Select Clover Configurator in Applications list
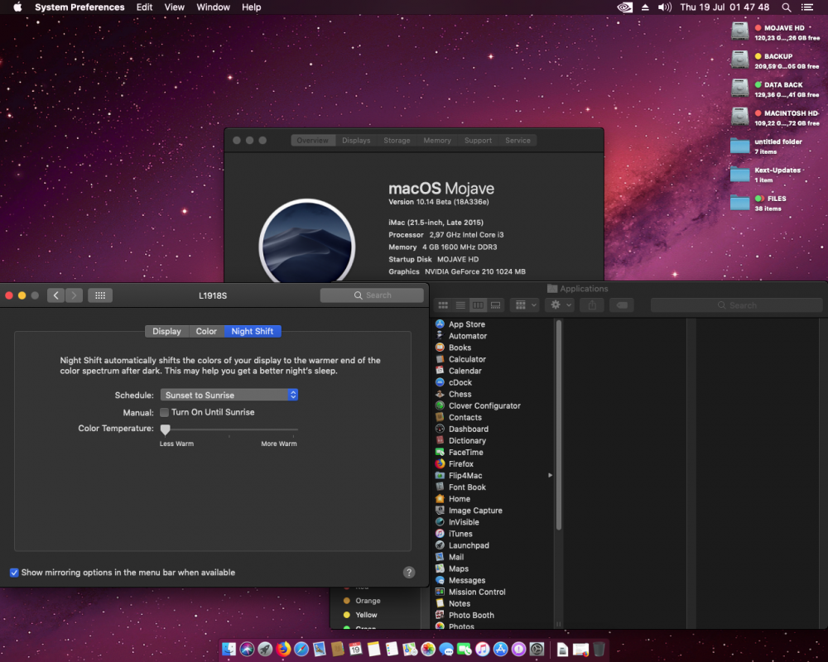Image resolution: width=828 pixels, height=662 pixels. 484,406
